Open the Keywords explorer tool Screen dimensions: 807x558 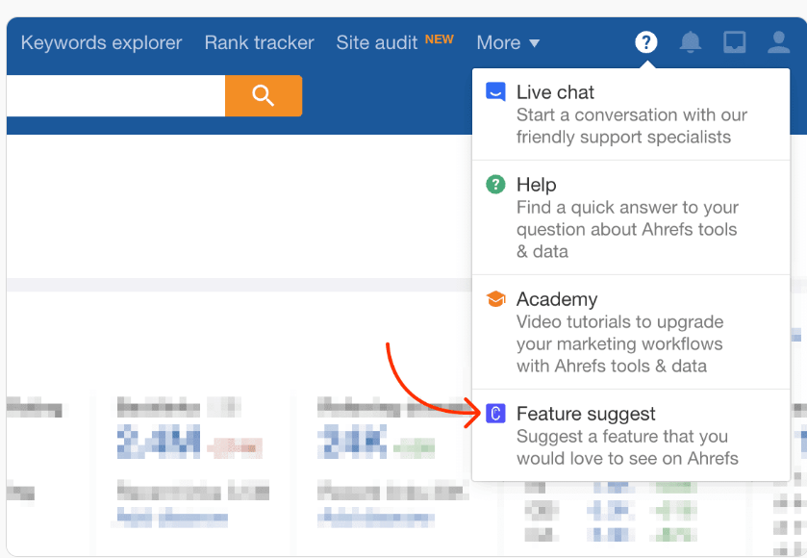(x=101, y=42)
